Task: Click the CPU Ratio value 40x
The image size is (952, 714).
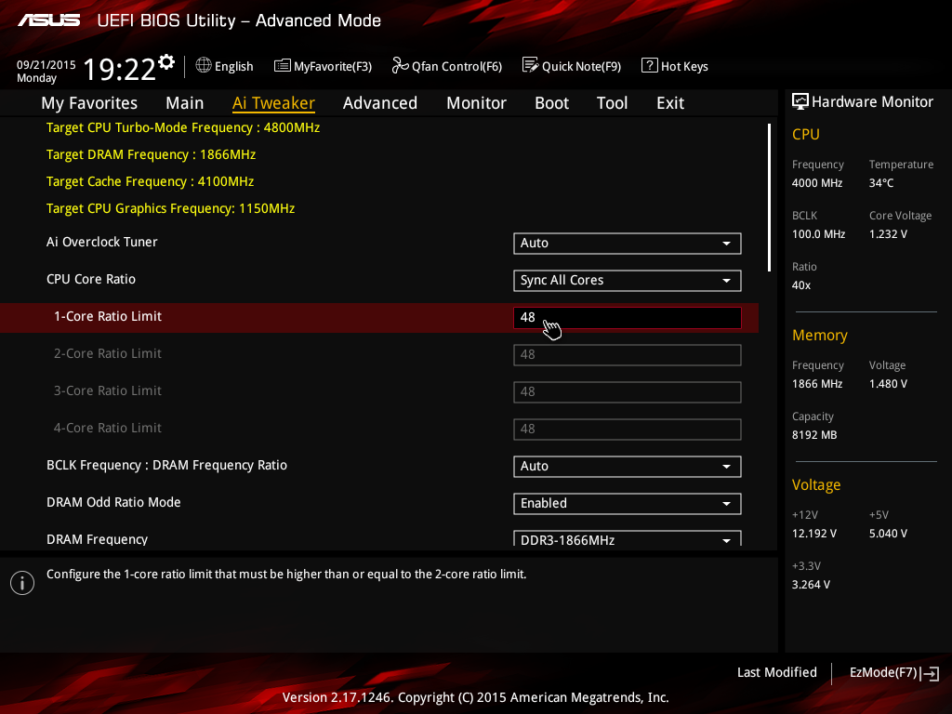Action: [x=801, y=285]
